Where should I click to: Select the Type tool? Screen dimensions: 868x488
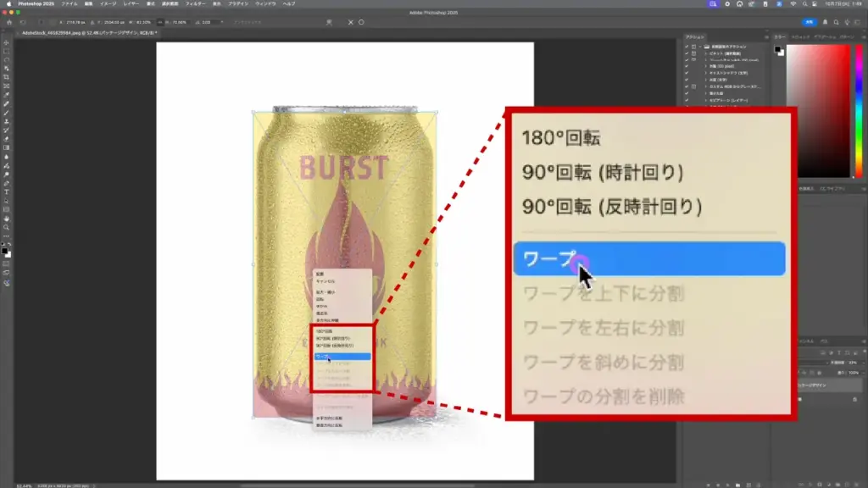pyautogui.click(x=6, y=191)
